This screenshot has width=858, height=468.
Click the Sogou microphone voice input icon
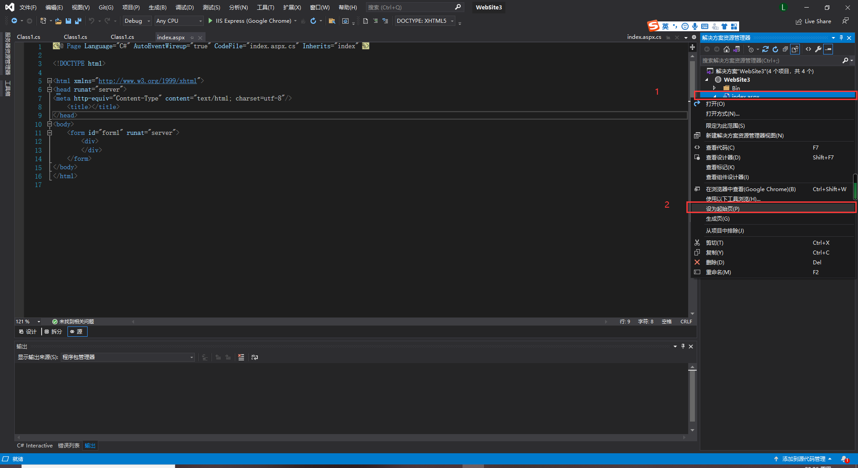point(694,26)
